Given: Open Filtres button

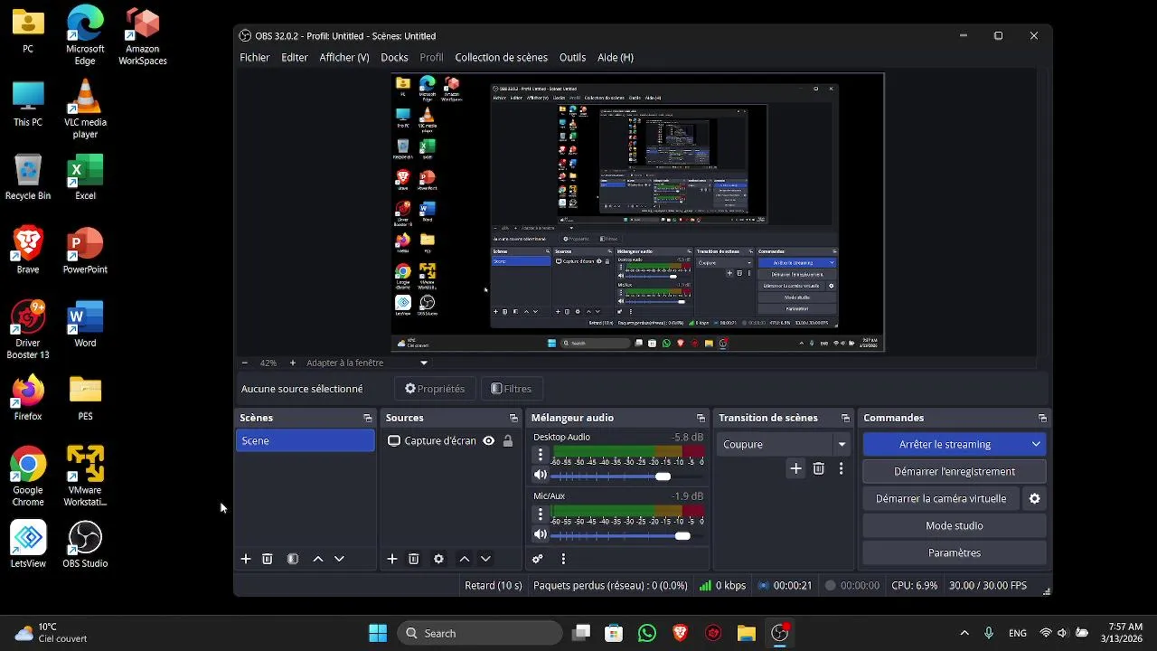Looking at the screenshot, I should point(512,389).
